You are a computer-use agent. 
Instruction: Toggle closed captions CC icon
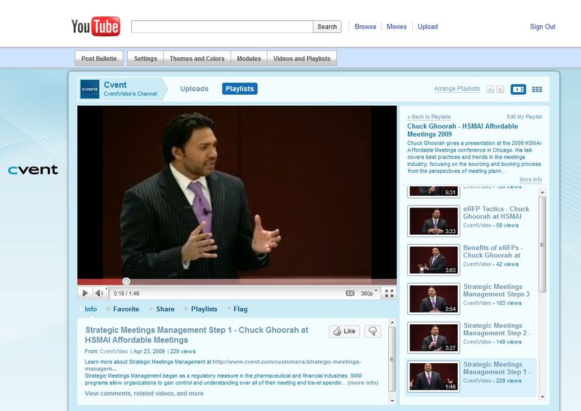[x=350, y=293]
